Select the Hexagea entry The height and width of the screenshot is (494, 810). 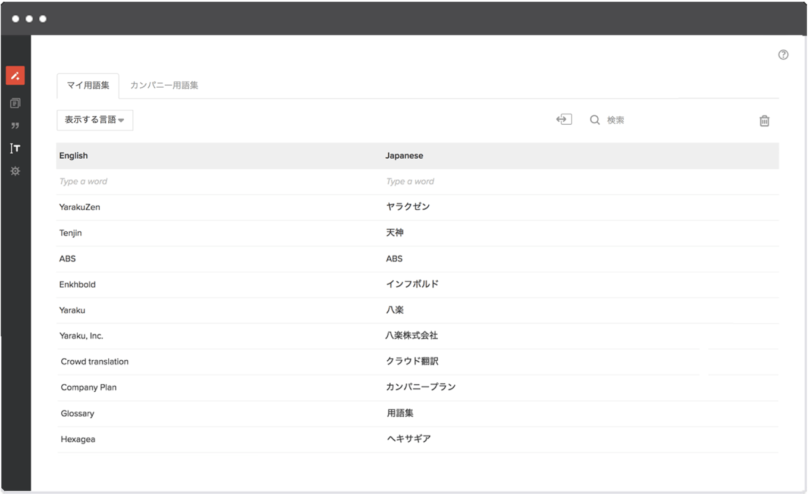pyautogui.click(x=78, y=439)
